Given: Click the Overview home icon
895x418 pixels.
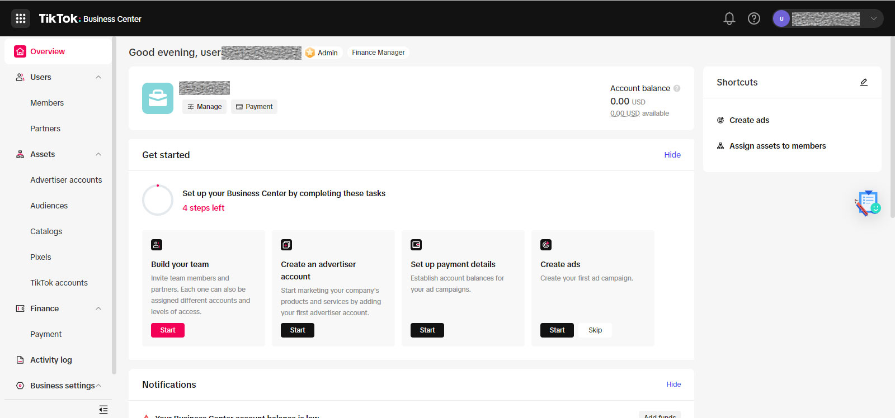Looking at the screenshot, I should tap(20, 51).
